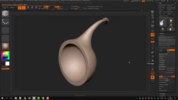This screenshot has height=100, width=178.
Task: Click Reconstruct Subdiv button
Action: [x=167, y=46]
